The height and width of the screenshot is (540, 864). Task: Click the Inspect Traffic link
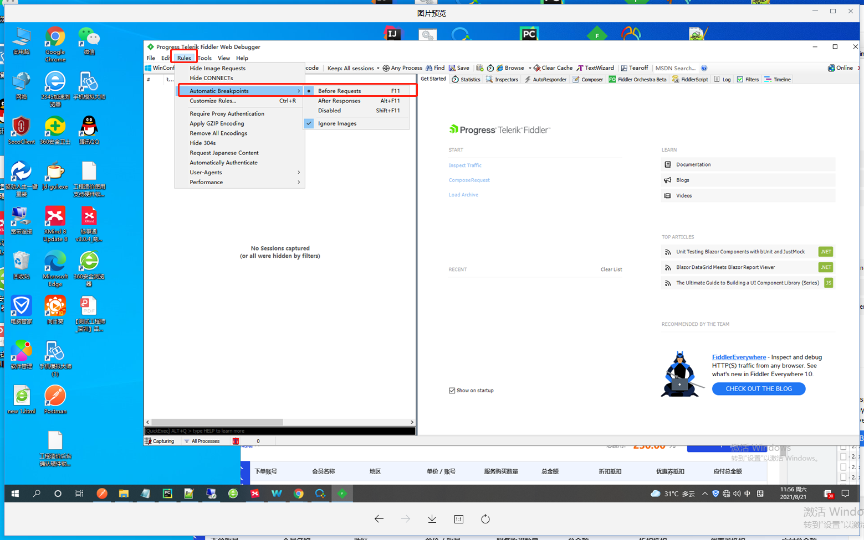pos(465,165)
